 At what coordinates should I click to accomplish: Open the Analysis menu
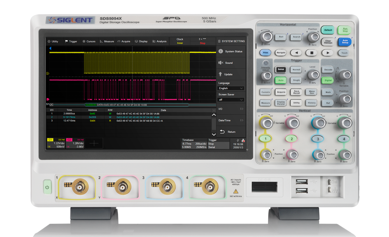[159, 41]
